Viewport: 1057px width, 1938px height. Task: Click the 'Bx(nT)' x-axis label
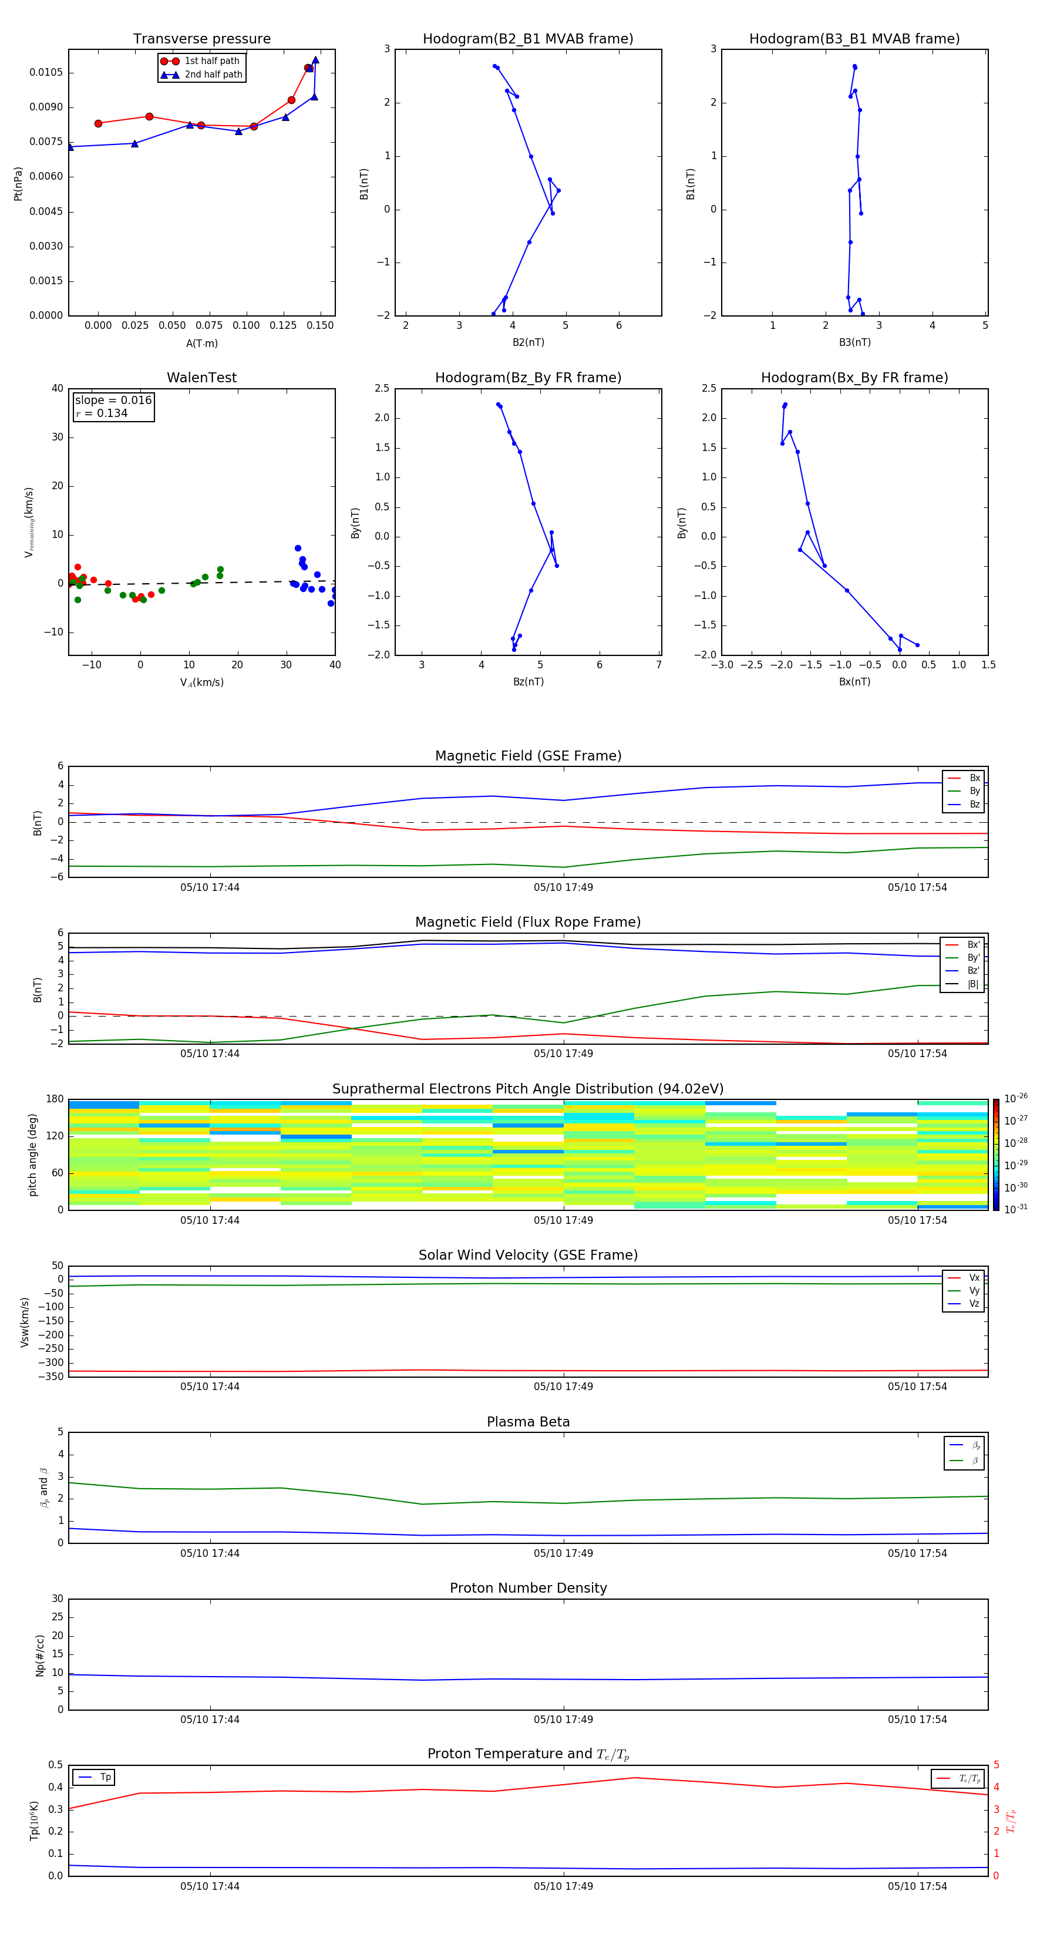(854, 682)
